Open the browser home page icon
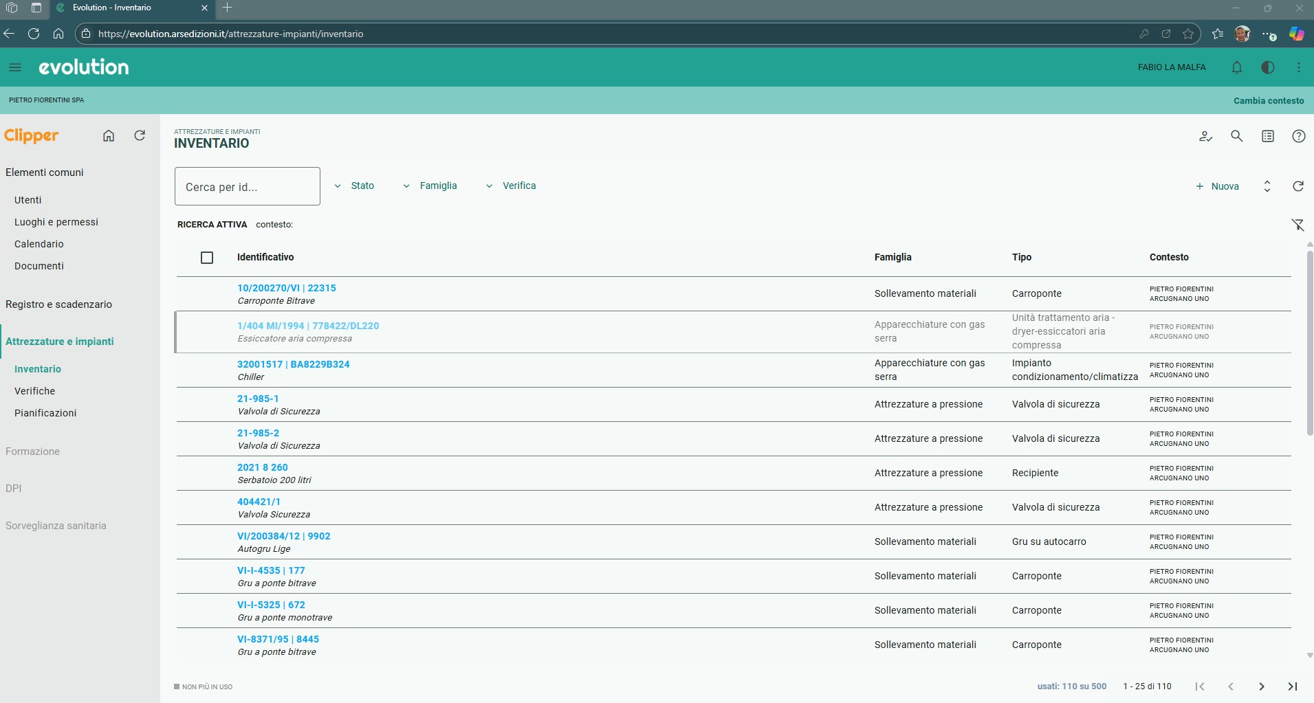This screenshot has height=703, width=1314. [58, 34]
